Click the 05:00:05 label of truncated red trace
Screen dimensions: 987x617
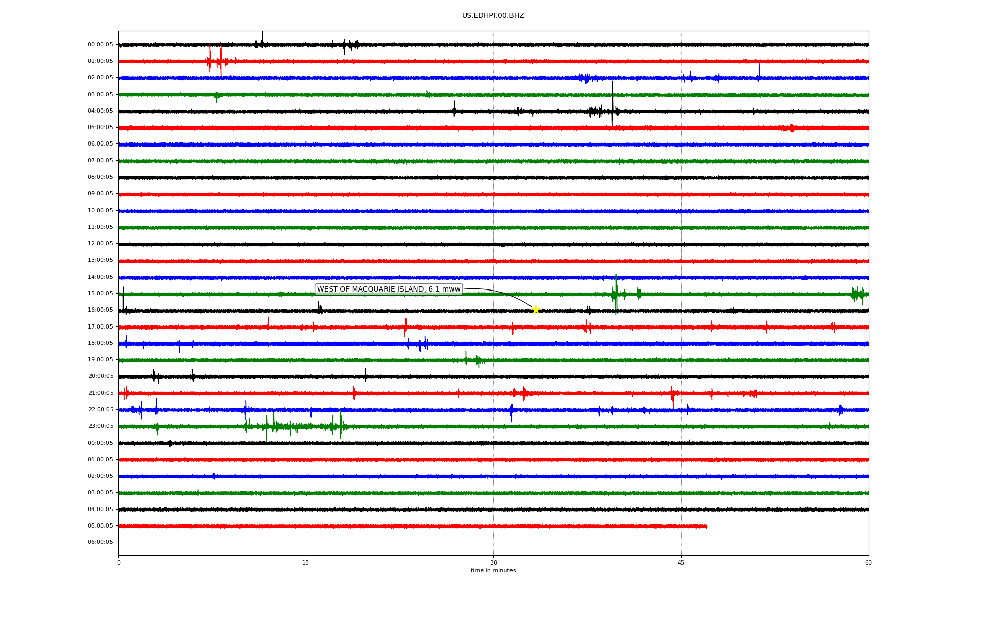pos(100,525)
